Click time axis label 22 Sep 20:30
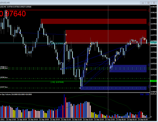Viewport: 158px width, 122px height. pyautogui.click(x=55, y=119)
